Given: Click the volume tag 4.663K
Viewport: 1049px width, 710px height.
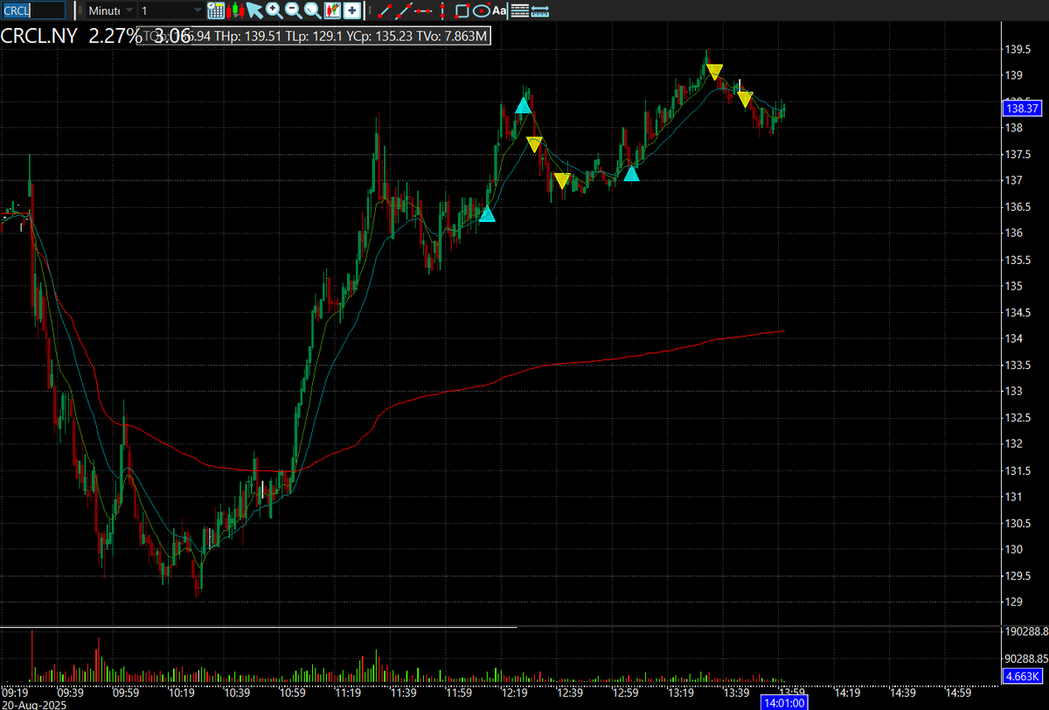Looking at the screenshot, I should click(x=1022, y=675).
